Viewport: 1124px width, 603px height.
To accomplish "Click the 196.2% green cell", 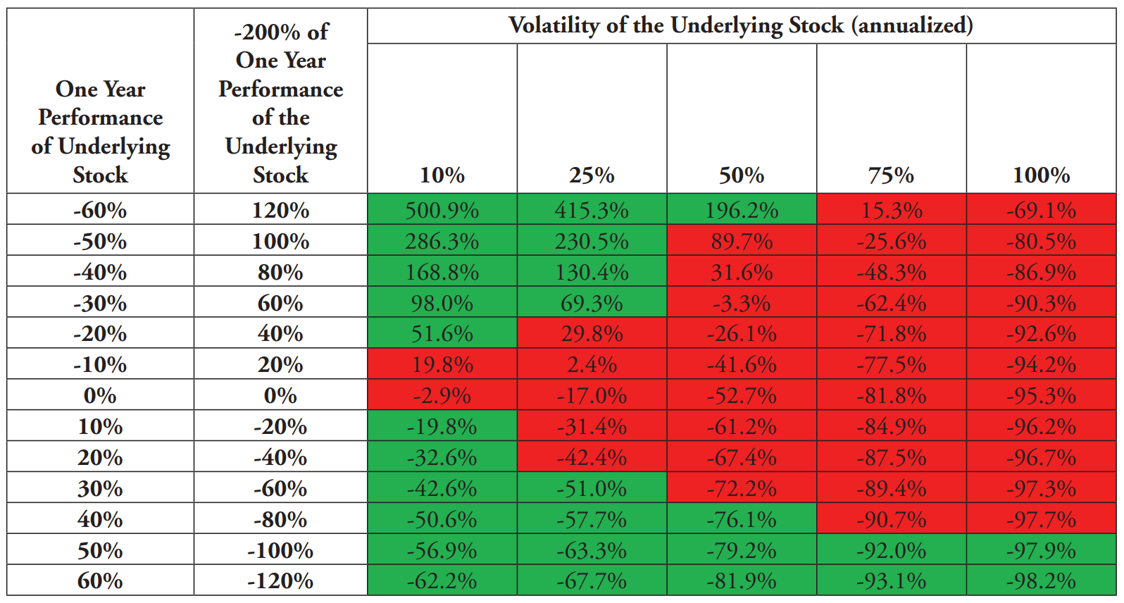I will coord(742,209).
